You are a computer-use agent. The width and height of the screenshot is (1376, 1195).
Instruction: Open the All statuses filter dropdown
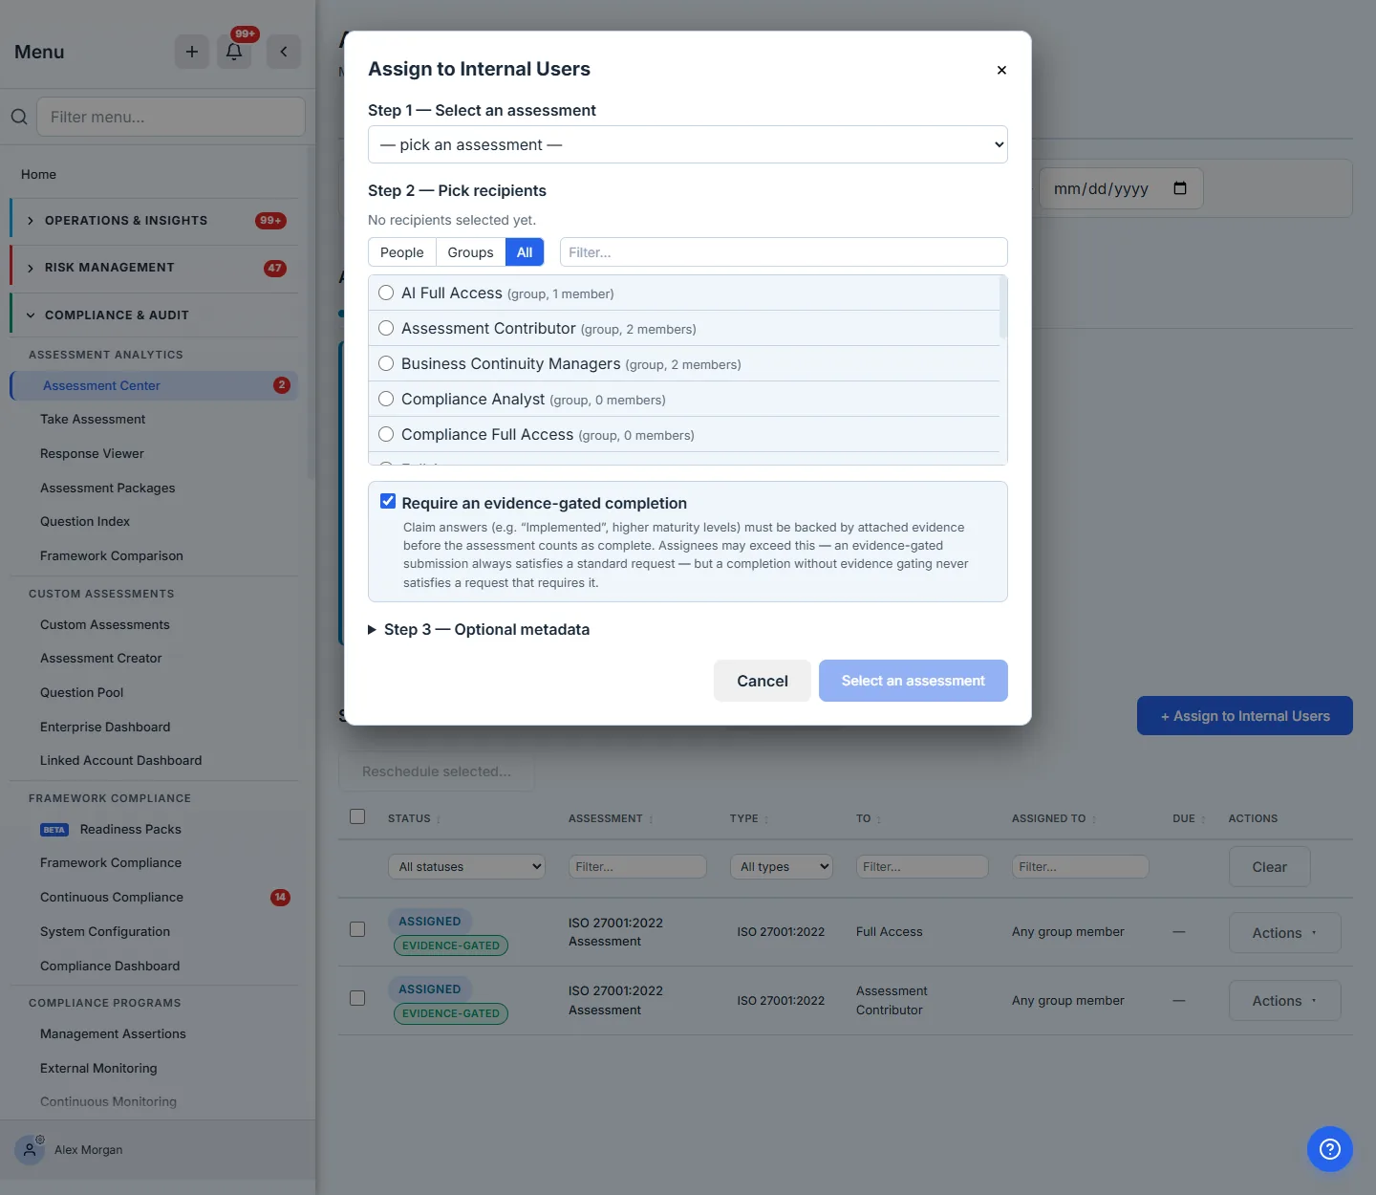pyautogui.click(x=466, y=867)
